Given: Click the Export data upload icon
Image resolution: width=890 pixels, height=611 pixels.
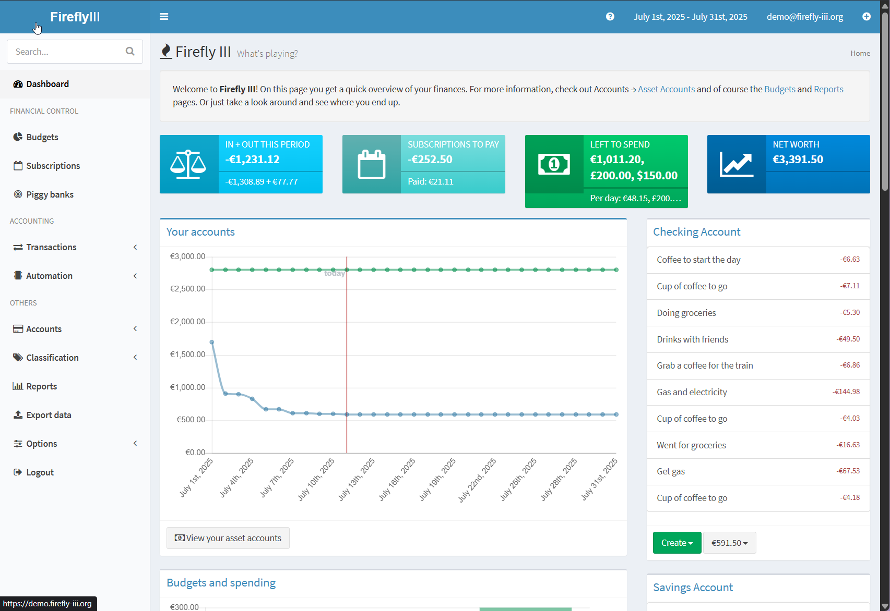Looking at the screenshot, I should (18, 414).
